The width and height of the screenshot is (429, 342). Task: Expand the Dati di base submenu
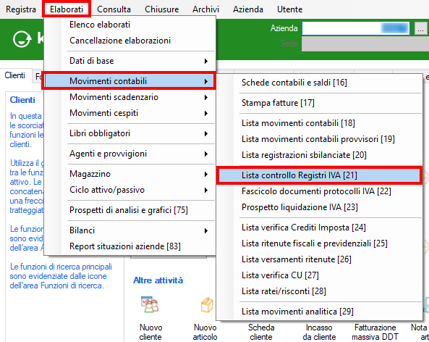[x=206, y=61]
